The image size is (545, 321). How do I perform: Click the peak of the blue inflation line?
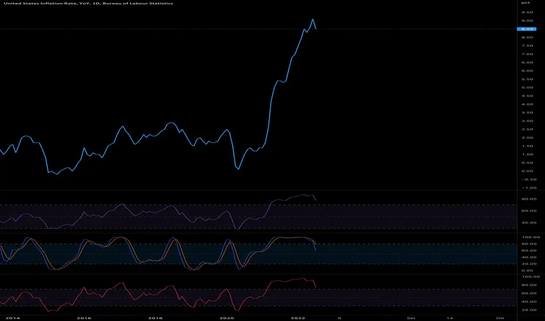[x=312, y=19]
